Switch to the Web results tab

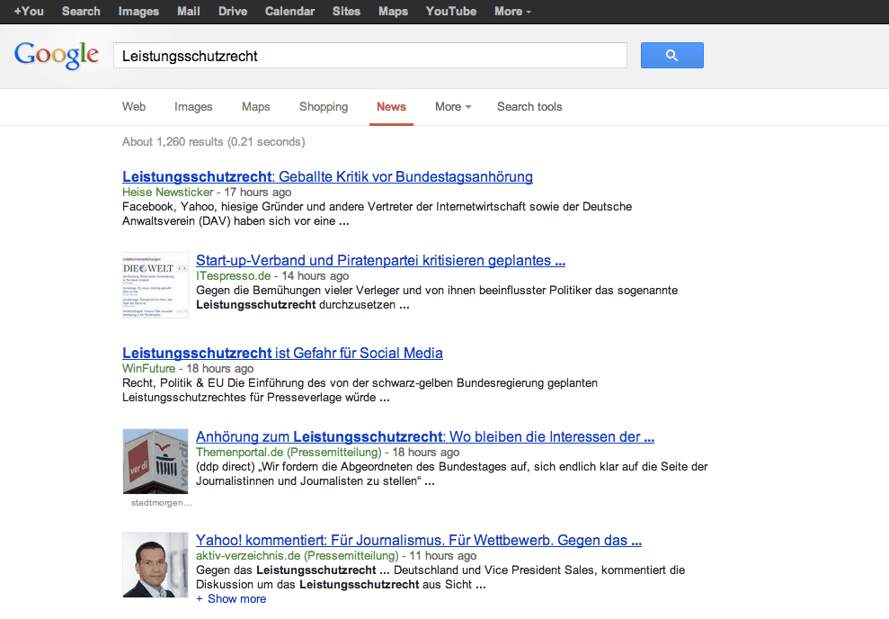click(x=134, y=107)
